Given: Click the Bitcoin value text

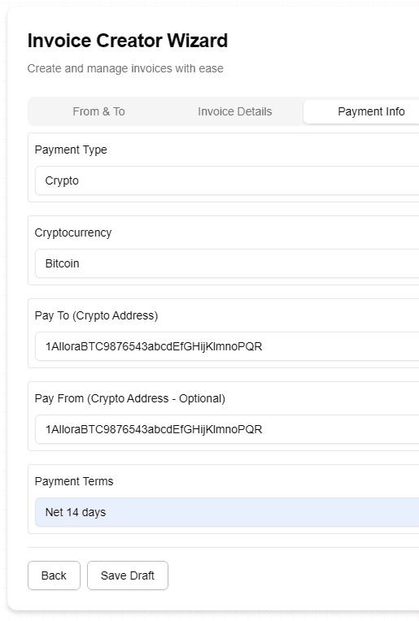Looking at the screenshot, I should click(62, 263).
